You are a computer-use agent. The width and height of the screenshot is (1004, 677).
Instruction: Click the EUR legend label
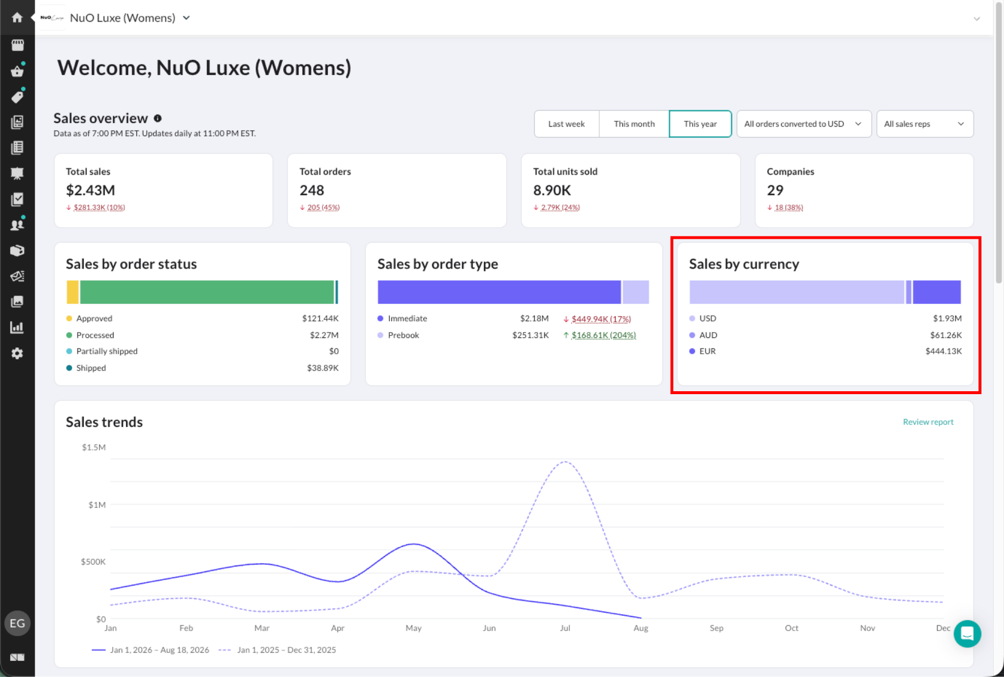point(707,351)
